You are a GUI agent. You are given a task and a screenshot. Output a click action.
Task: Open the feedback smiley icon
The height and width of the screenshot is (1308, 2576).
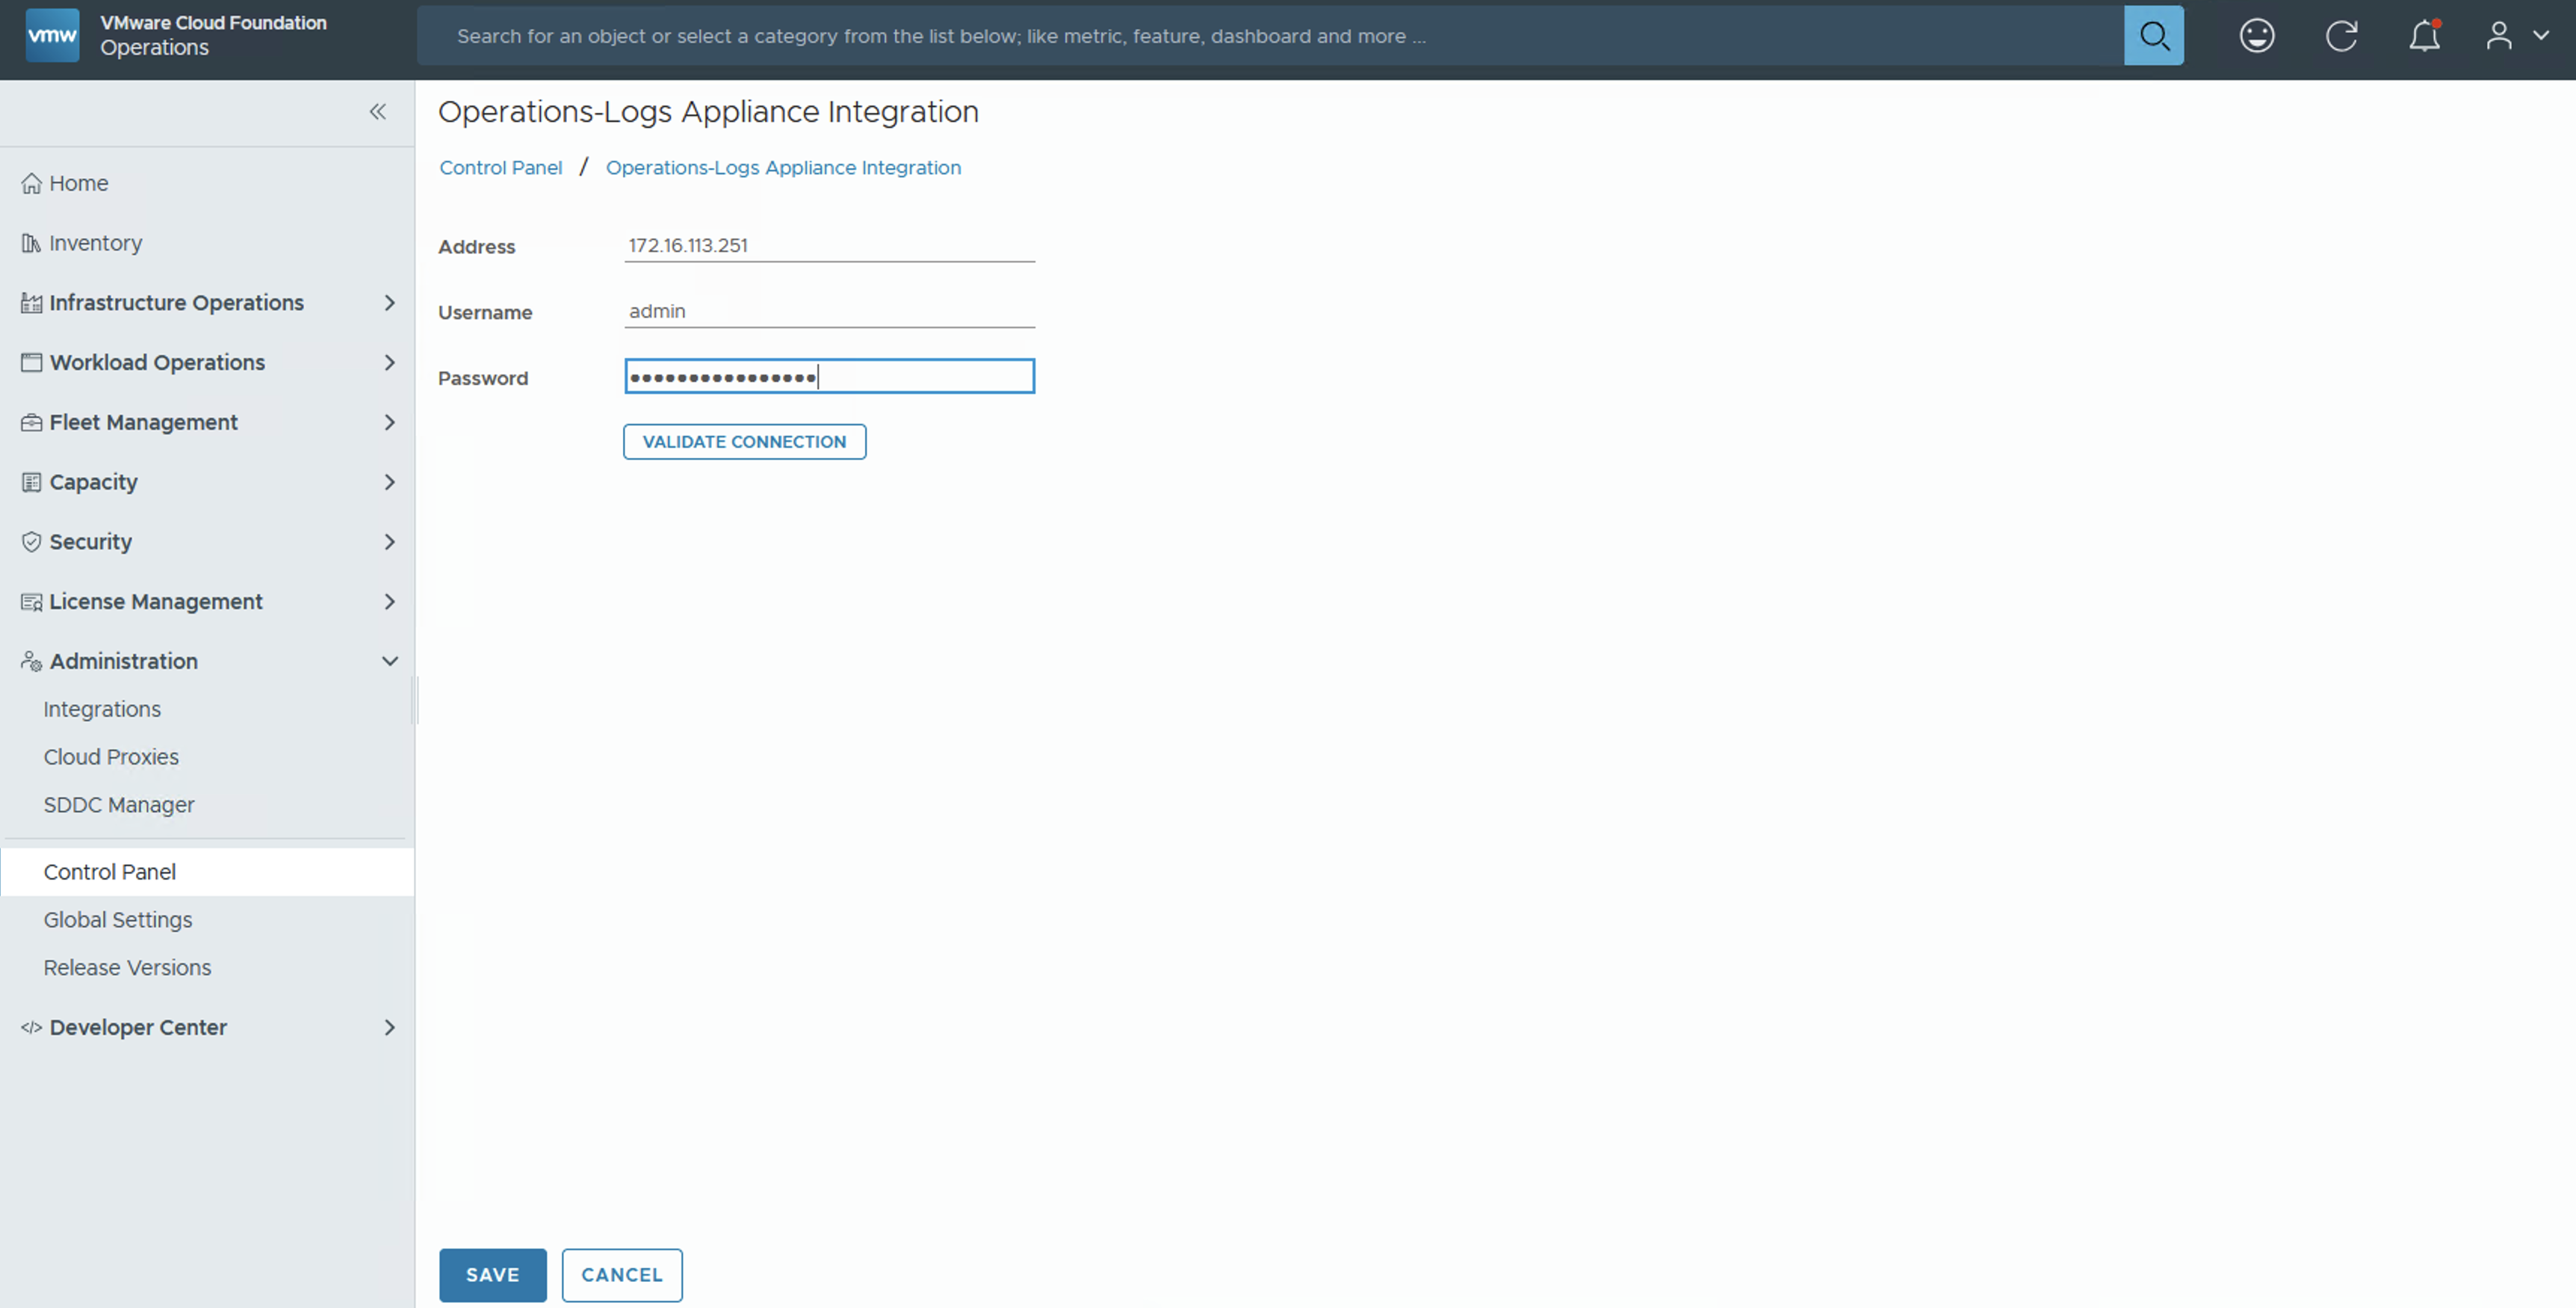[x=2256, y=36]
